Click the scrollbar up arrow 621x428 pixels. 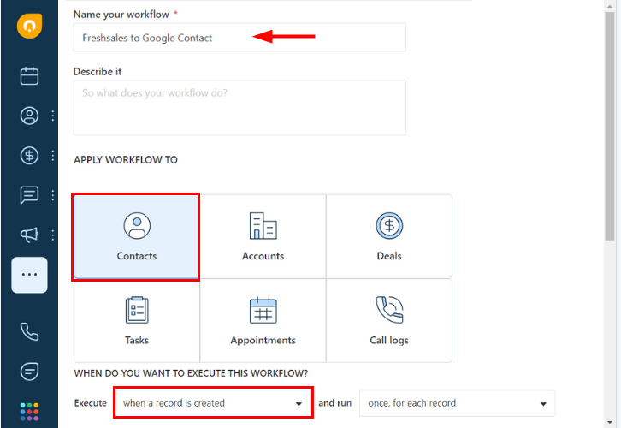[610, 5]
